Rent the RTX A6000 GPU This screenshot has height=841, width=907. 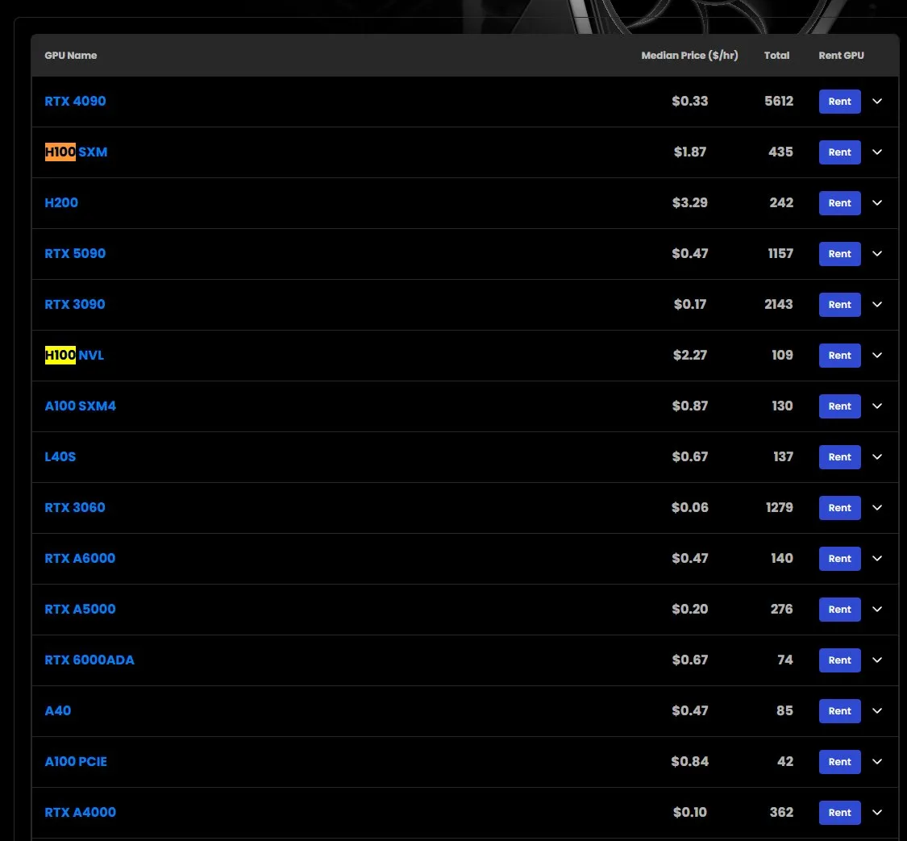(x=839, y=558)
